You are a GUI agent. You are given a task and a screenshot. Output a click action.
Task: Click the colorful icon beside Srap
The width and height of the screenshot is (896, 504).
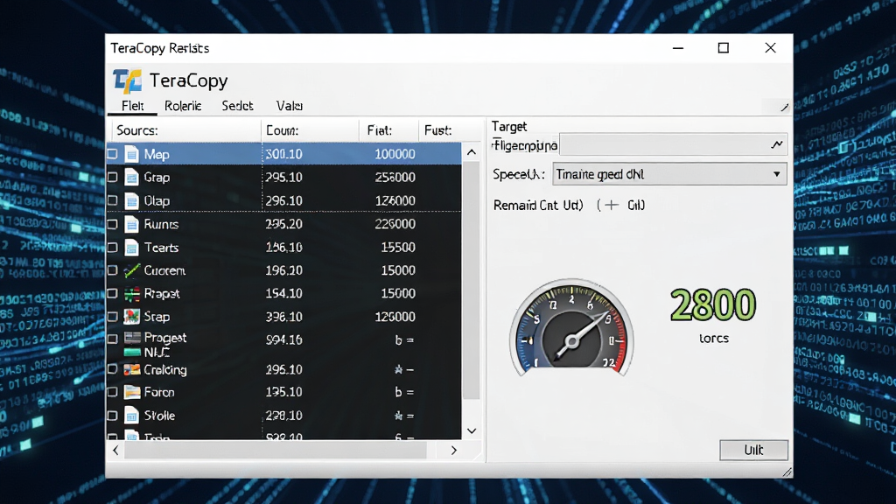coord(132,317)
